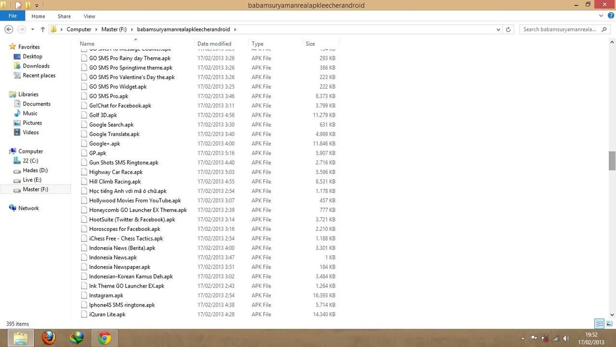Switch to Large thumbnails view layout
This screenshot has height=347, width=616.
tap(609, 324)
